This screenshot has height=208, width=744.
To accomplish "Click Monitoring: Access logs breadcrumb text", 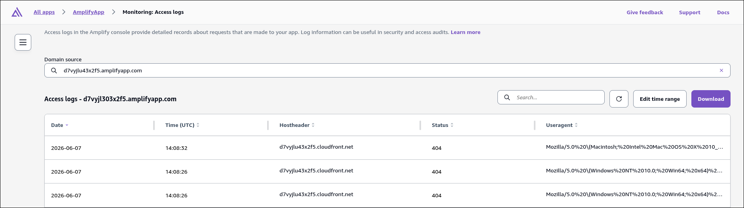I will (153, 12).
